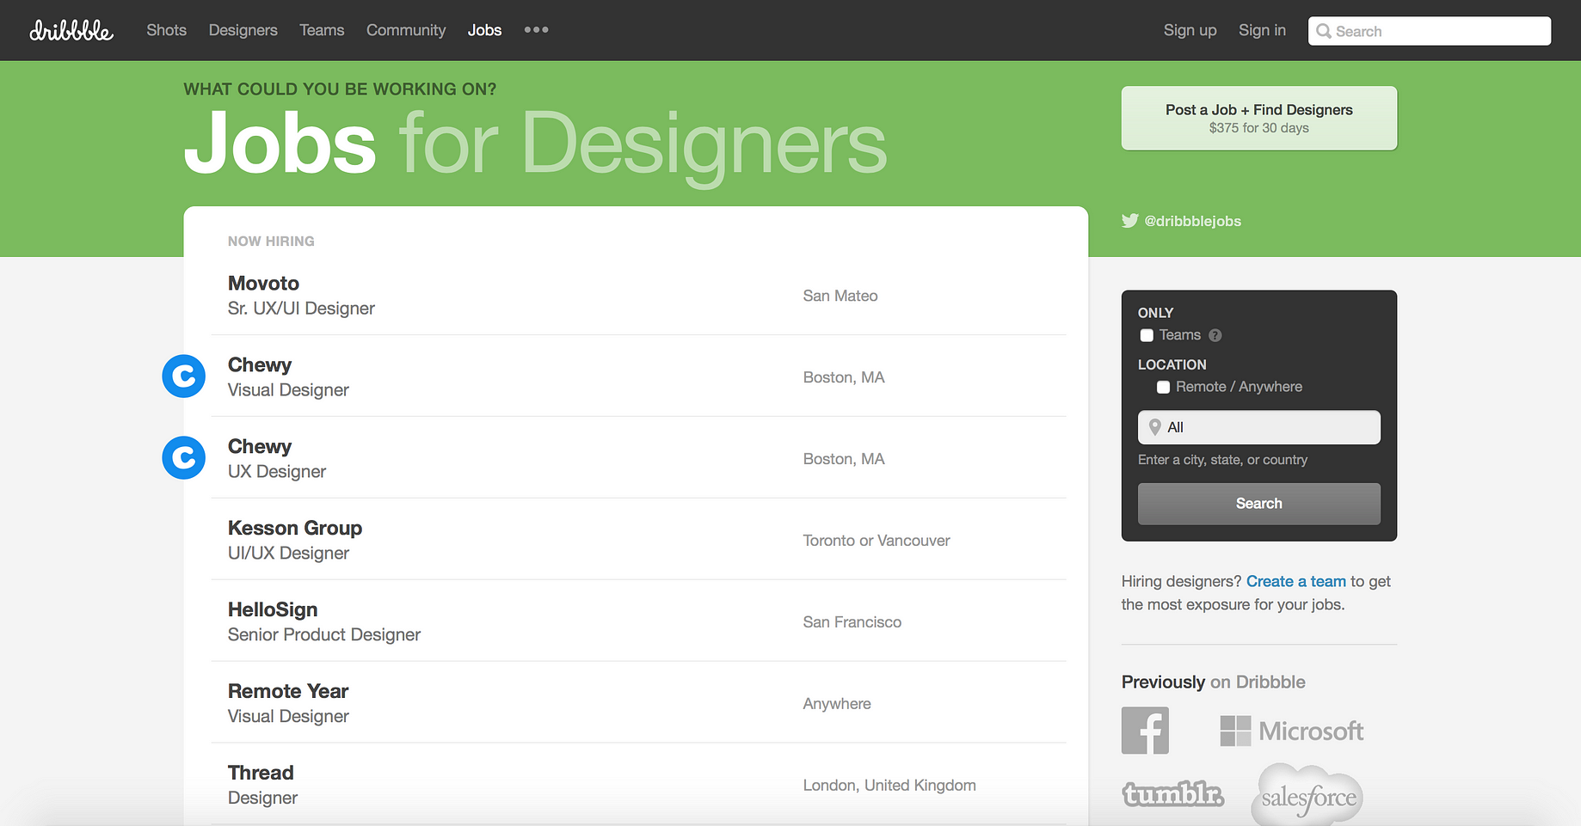This screenshot has width=1581, height=826.
Task: Click Enter a city, state, or country hint
Action: click(1222, 460)
